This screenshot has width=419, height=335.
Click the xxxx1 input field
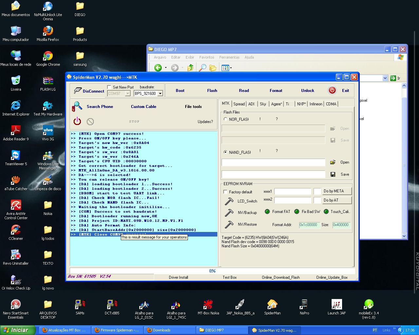293,191
